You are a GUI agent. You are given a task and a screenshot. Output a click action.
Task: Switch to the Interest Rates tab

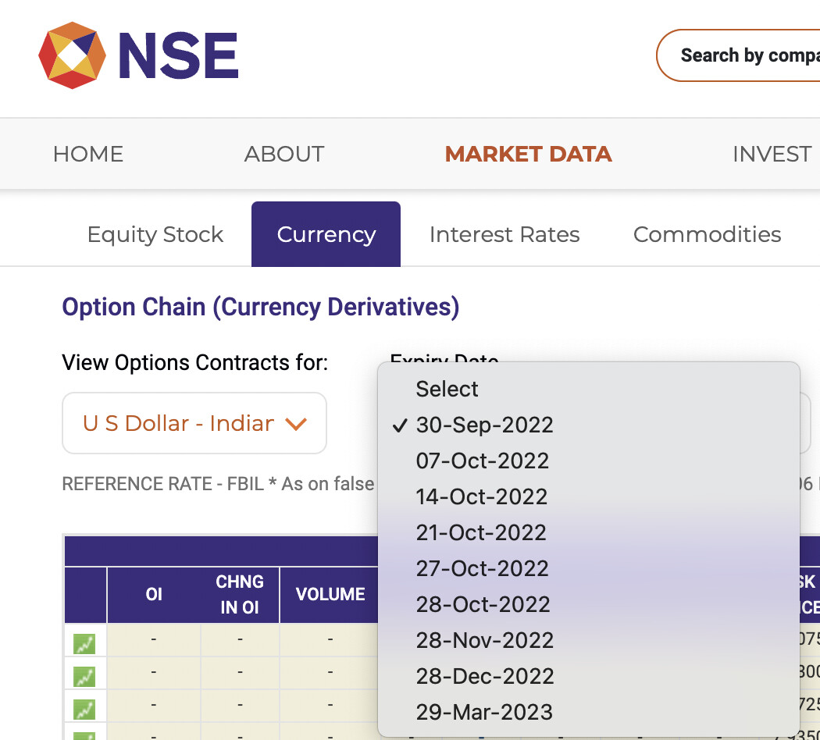[x=504, y=235]
